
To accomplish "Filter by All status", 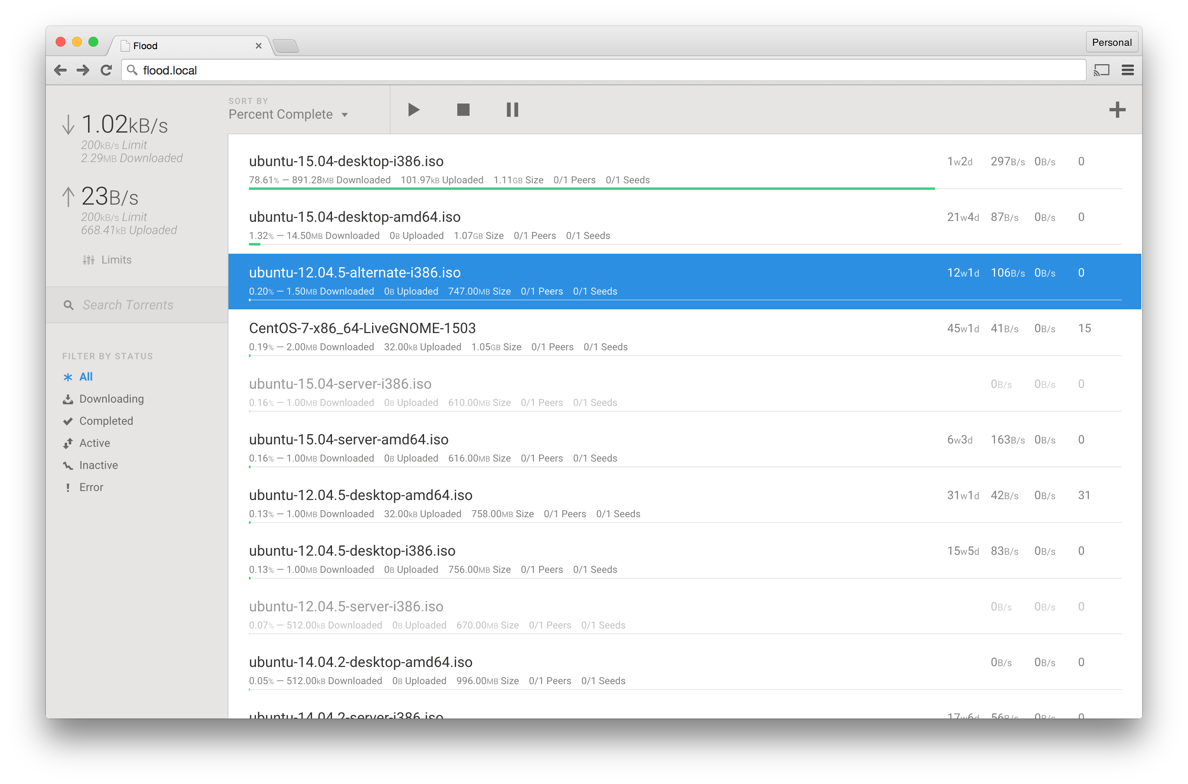I will (86, 376).
